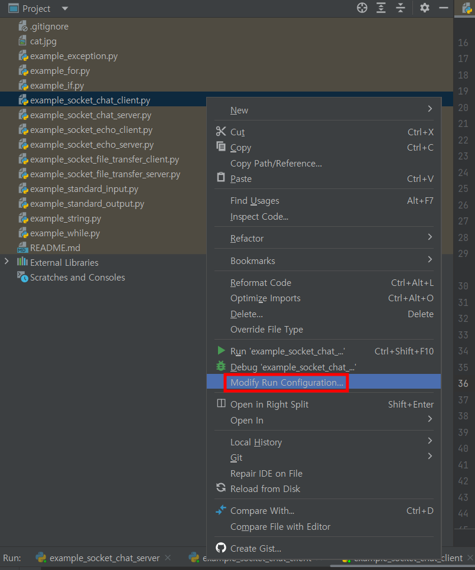Choose Delete... in context menu
The image size is (475, 570).
pos(324,314)
